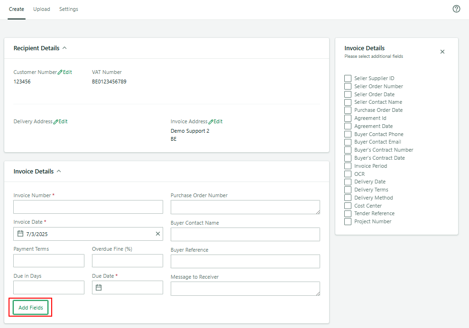Select the Create tab
The width and height of the screenshot is (469, 328).
tap(17, 9)
